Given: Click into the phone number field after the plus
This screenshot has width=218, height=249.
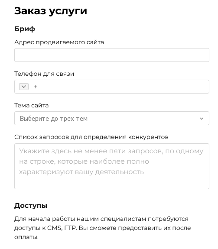Looking at the screenshot, I should coord(122,87).
